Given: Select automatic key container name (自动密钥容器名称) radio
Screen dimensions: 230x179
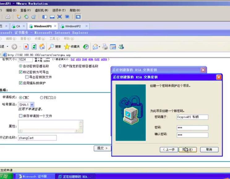Looking at the screenshot, I should point(21,66).
